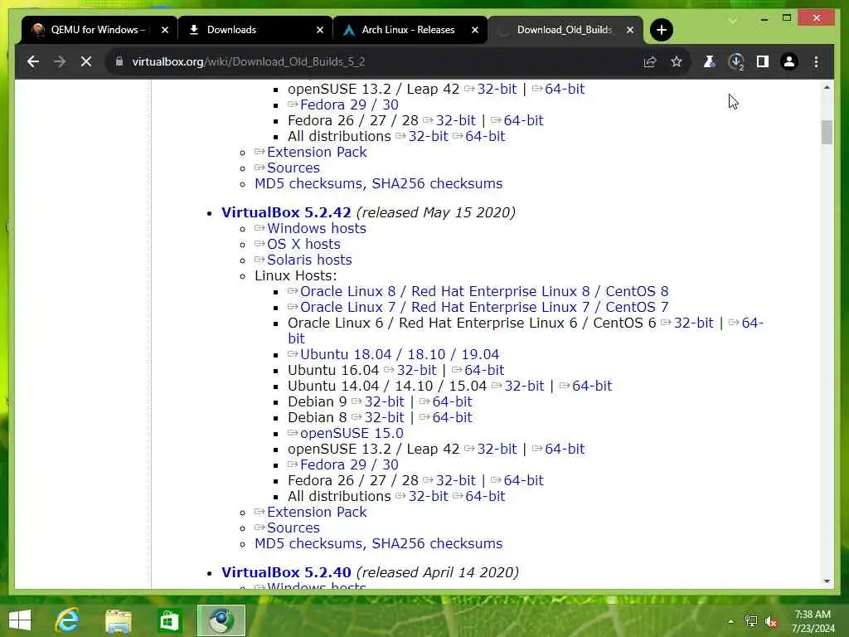The width and height of the screenshot is (849, 637).
Task: Open the Chrome Labs flask icon
Action: [709, 61]
